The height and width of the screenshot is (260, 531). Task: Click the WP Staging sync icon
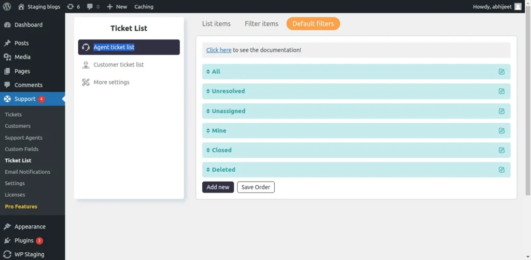click(x=7, y=254)
